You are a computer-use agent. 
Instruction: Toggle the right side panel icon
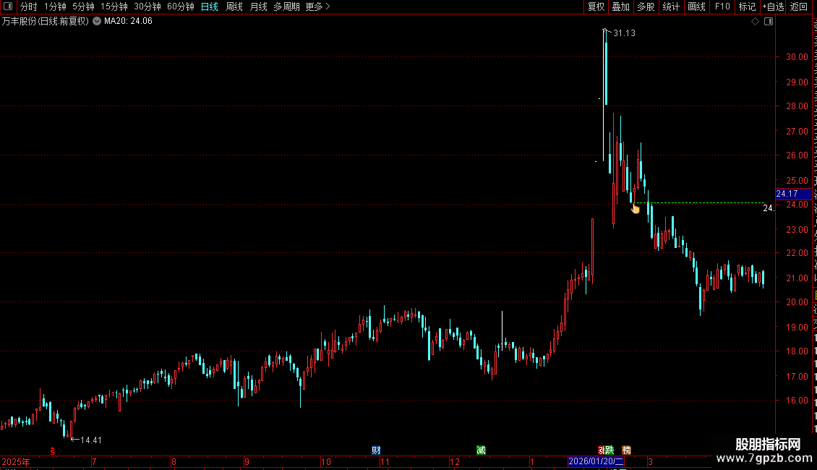[769, 22]
